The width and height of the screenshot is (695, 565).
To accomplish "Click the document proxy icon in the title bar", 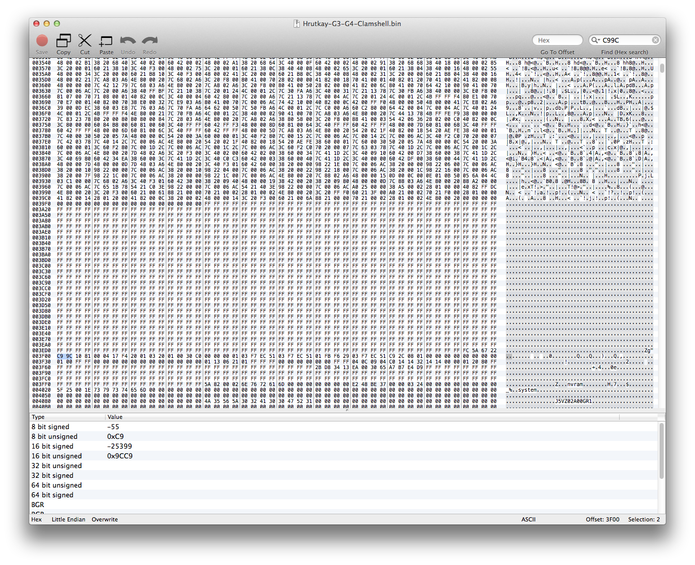I will pyautogui.click(x=297, y=24).
